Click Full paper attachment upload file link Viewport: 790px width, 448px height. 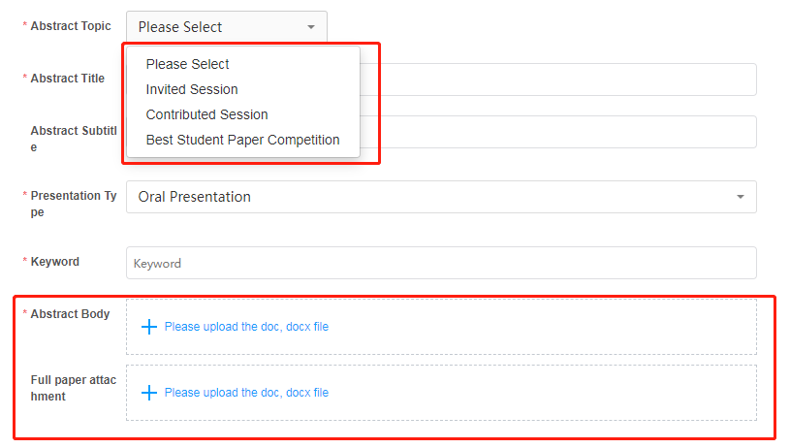[246, 393]
